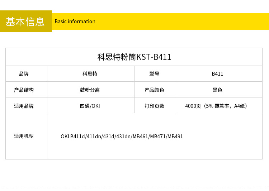Image resolution: width=269 pixels, height=191 pixels.
Task: Select the 产品结构 label cell
Action: 24,90
